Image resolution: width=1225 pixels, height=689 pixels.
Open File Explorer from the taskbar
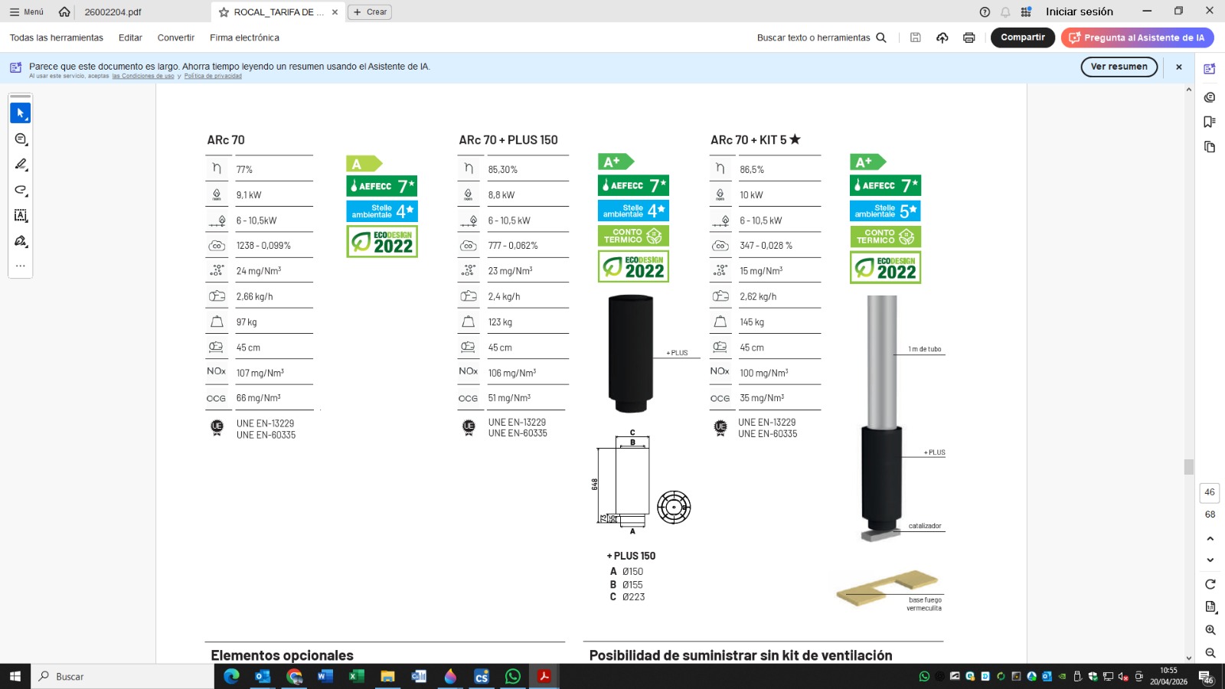coord(388,676)
